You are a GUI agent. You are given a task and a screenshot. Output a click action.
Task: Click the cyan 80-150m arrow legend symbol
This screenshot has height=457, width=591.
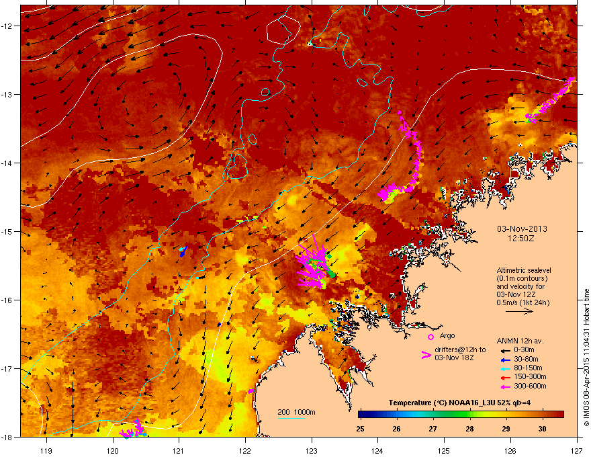pos(505,368)
